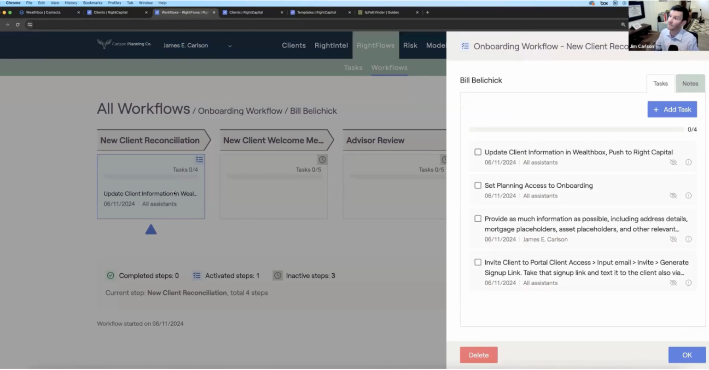The image size is (709, 370).
Task: Click the browser forward arrow
Action: [x=7, y=24]
